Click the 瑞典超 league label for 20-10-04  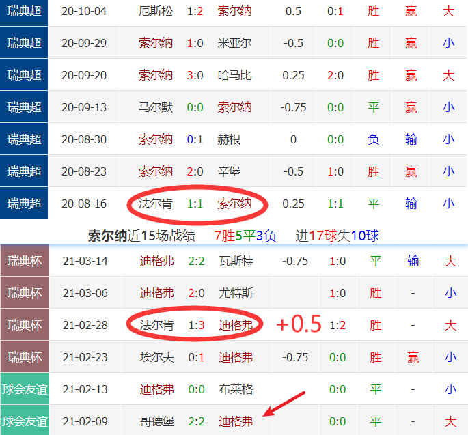click(x=24, y=11)
